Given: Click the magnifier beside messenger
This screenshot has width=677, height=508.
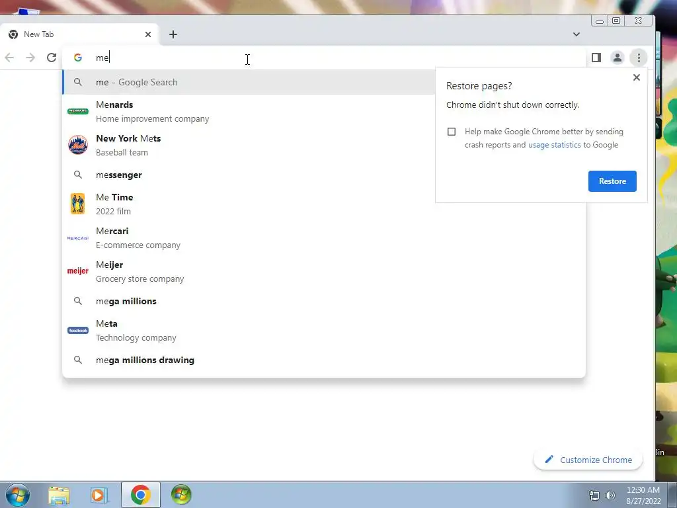Looking at the screenshot, I should pos(78,175).
